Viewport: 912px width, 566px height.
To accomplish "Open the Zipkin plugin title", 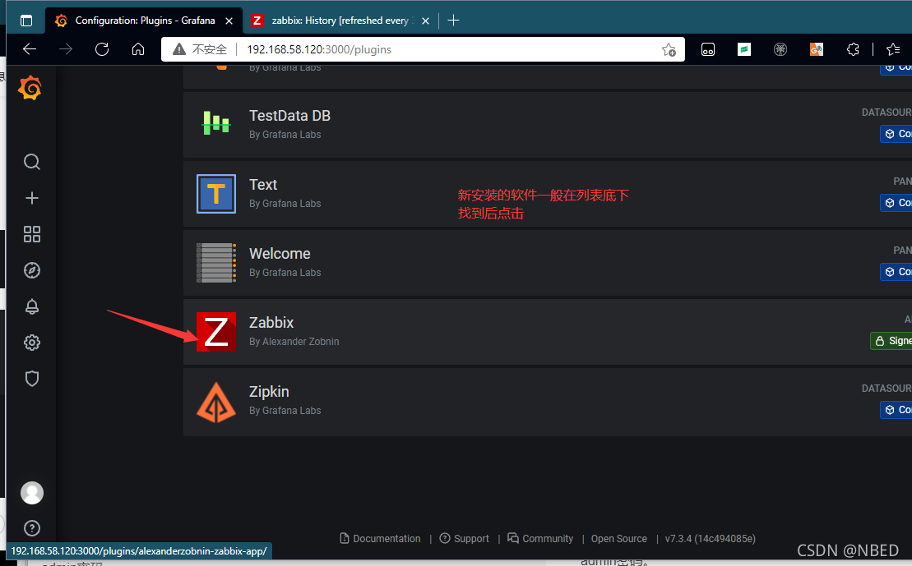I will [269, 392].
